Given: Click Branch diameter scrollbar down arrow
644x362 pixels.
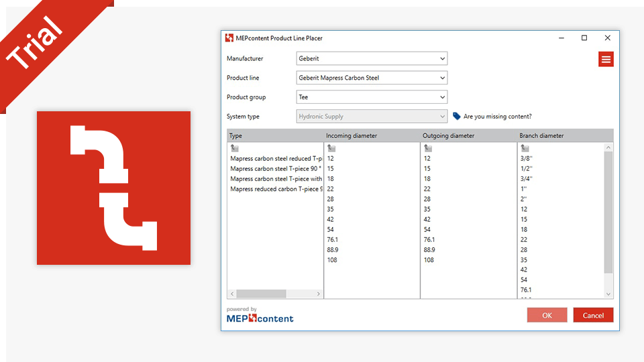Looking at the screenshot, I should pyautogui.click(x=608, y=294).
